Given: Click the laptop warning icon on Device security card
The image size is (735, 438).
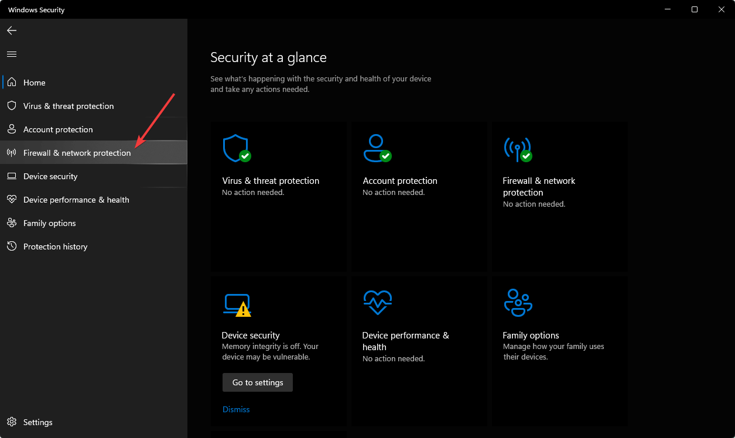Looking at the screenshot, I should coord(237,305).
